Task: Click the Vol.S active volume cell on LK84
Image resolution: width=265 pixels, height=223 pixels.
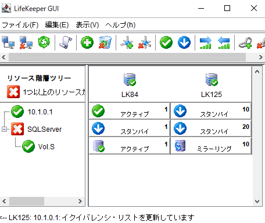Action: coord(130,146)
